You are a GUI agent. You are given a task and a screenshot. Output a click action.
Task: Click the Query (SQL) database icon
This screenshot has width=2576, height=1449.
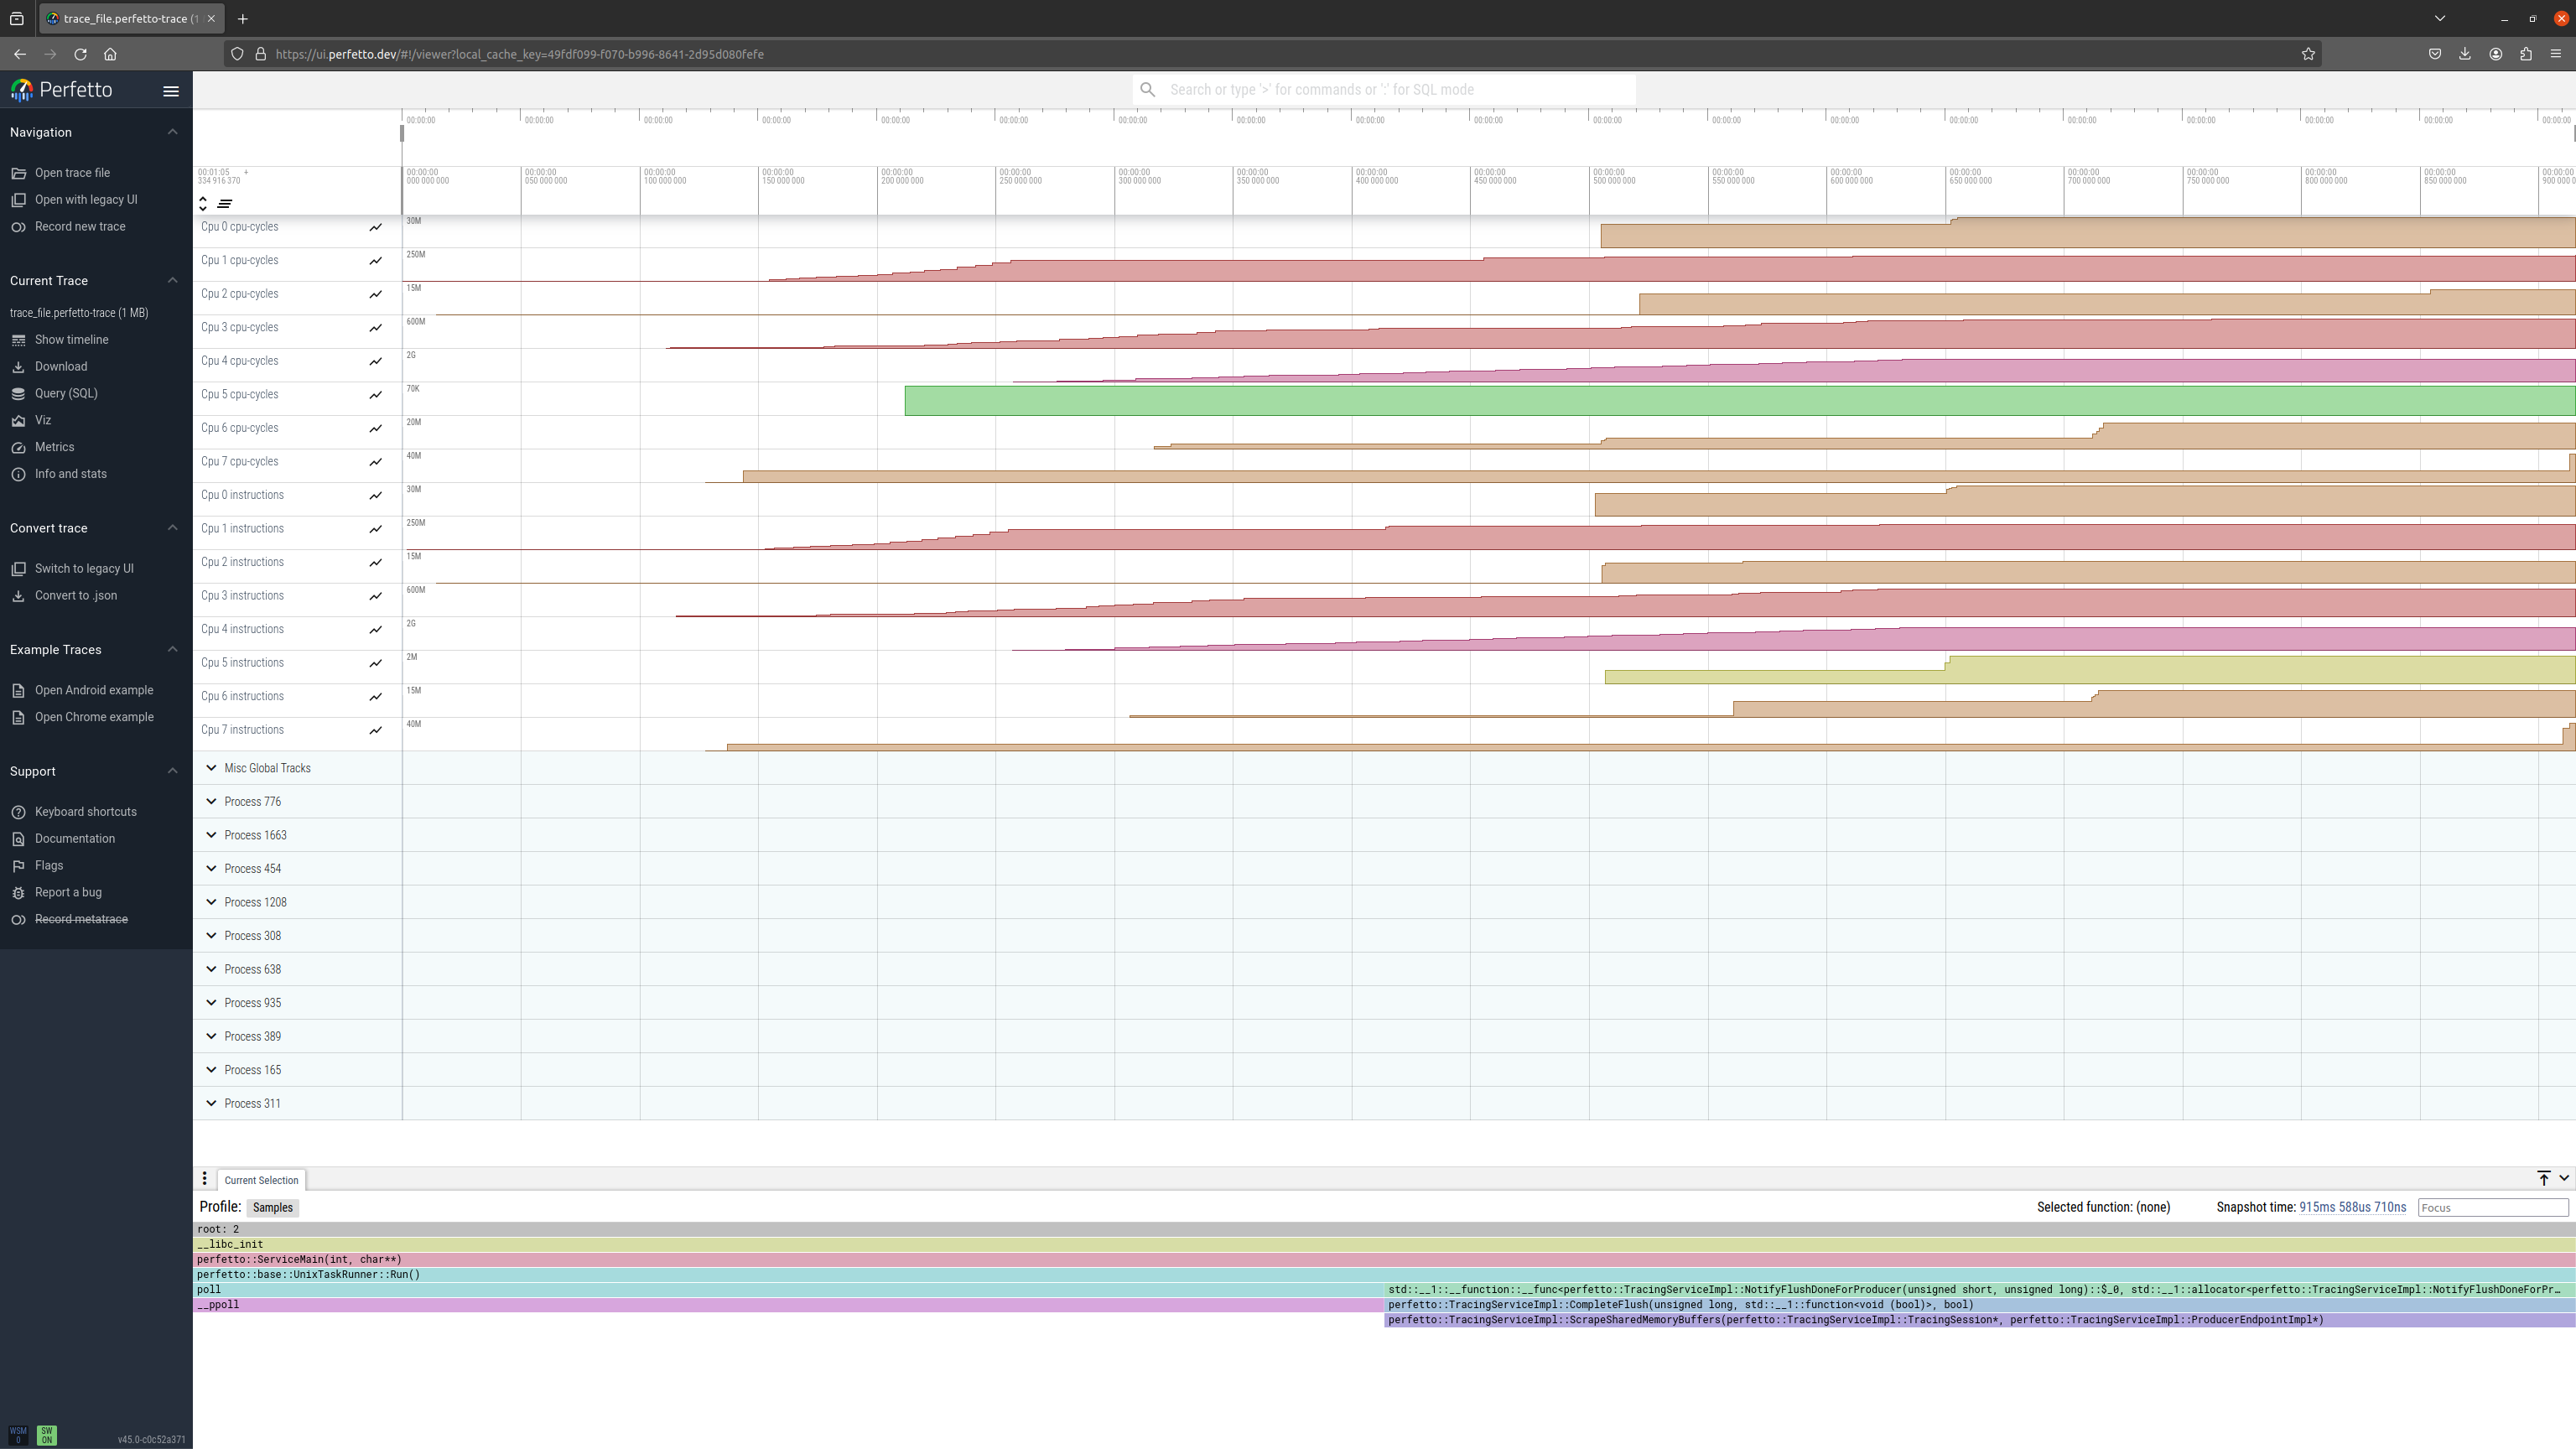point(18,394)
